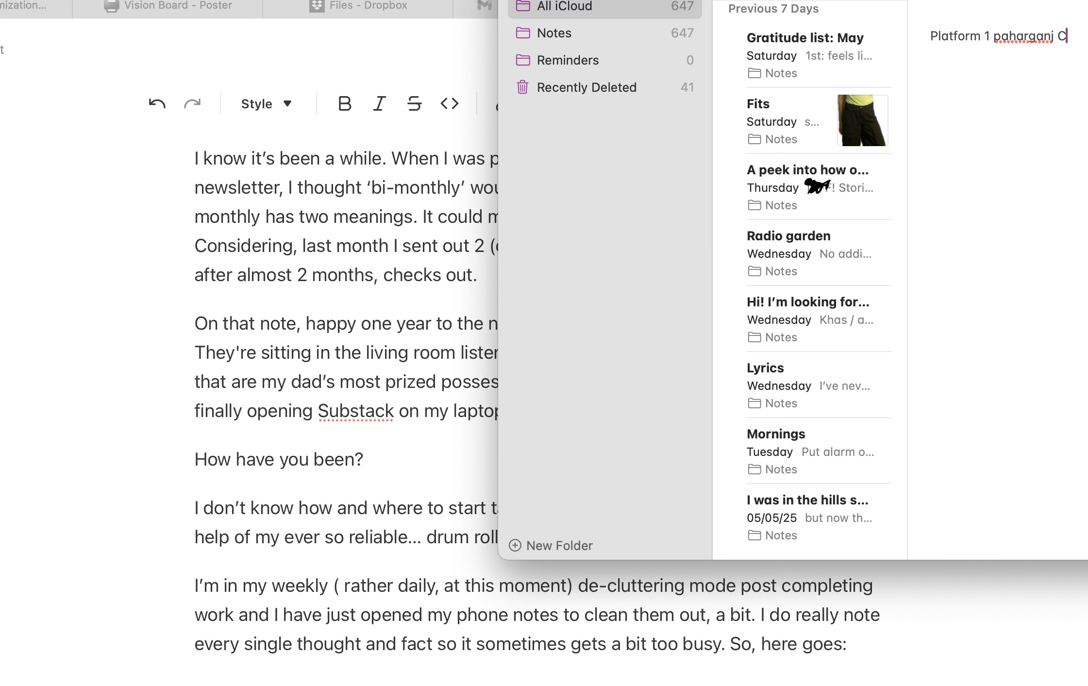1088x686 pixels.
Task: Click in the Platform 1 paharganj note text
Action: click(x=990, y=36)
